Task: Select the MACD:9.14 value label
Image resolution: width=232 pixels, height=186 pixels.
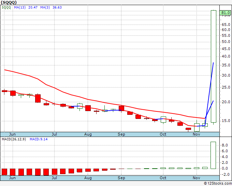Action: coord(39,139)
